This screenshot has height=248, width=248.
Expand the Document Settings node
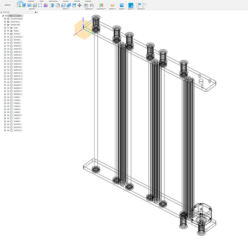pos(5,19)
